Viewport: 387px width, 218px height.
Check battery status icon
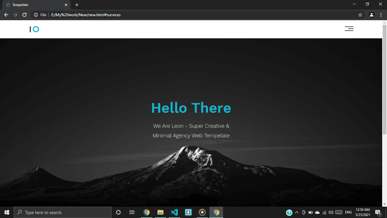click(311, 212)
